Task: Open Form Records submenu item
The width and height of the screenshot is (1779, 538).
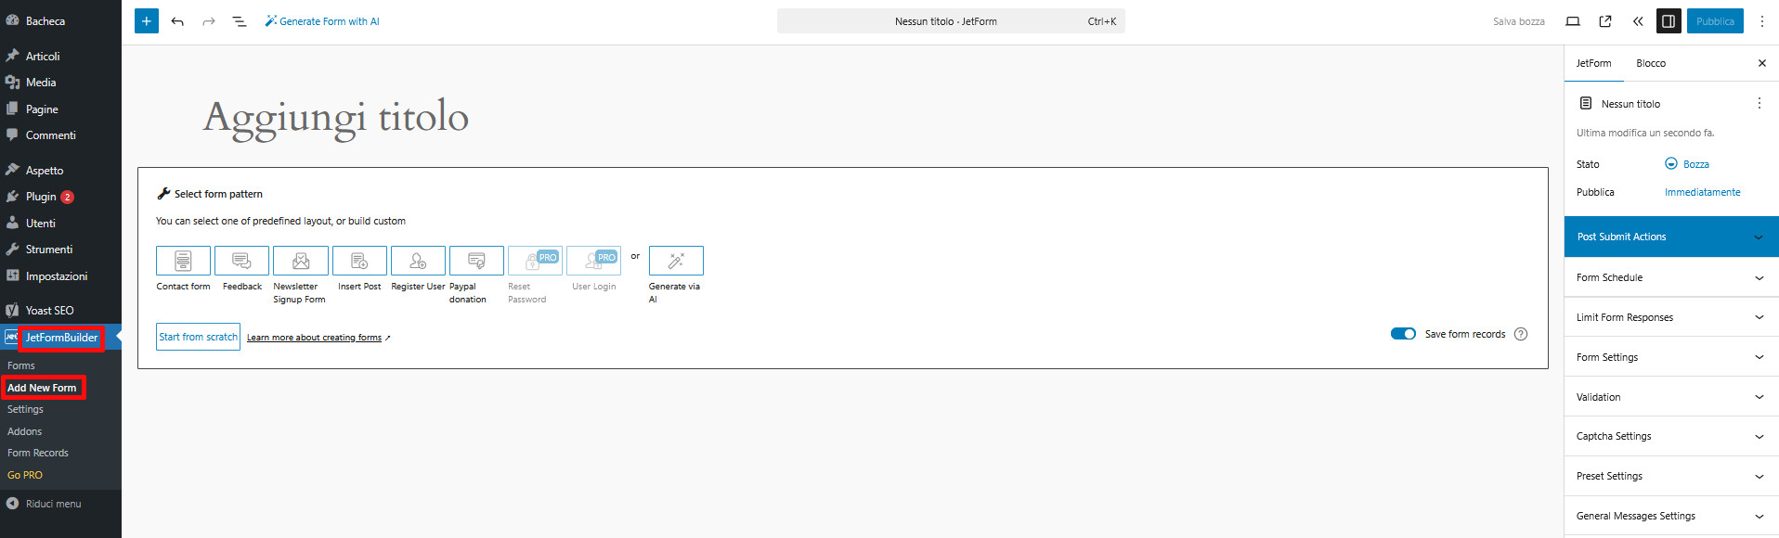Action: [38, 453]
